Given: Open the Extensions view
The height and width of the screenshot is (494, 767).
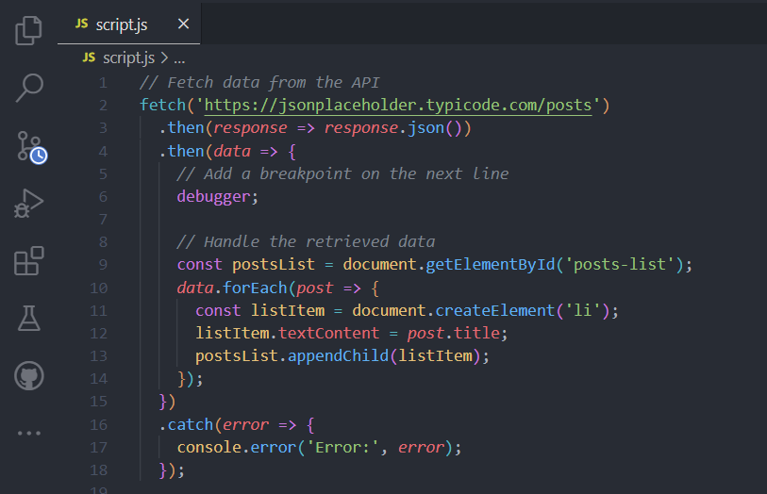Looking at the screenshot, I should click(x=29, y=261).
